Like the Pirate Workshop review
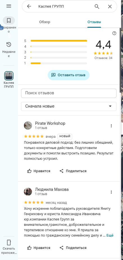 [x=39, y=171]
